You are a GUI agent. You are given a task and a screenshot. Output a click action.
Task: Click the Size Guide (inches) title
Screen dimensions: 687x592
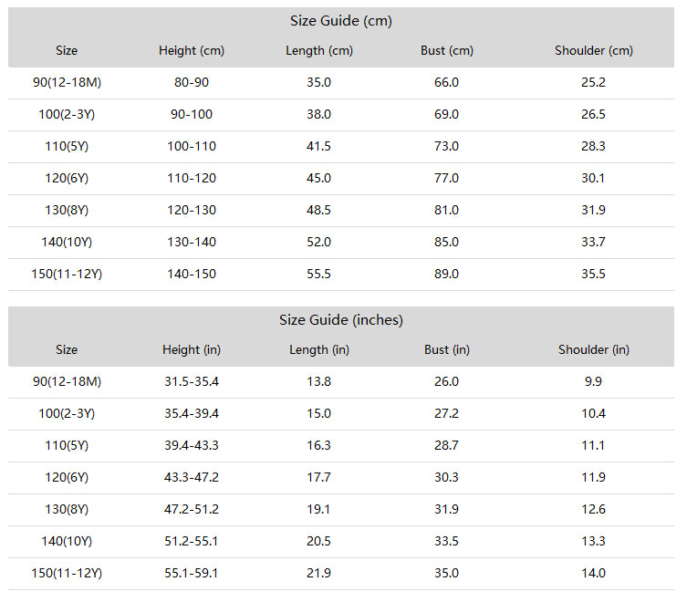pos(341,320)
